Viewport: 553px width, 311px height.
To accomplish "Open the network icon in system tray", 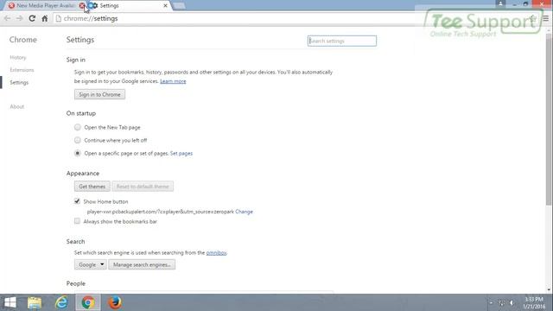I will click(x=501, y=303).
